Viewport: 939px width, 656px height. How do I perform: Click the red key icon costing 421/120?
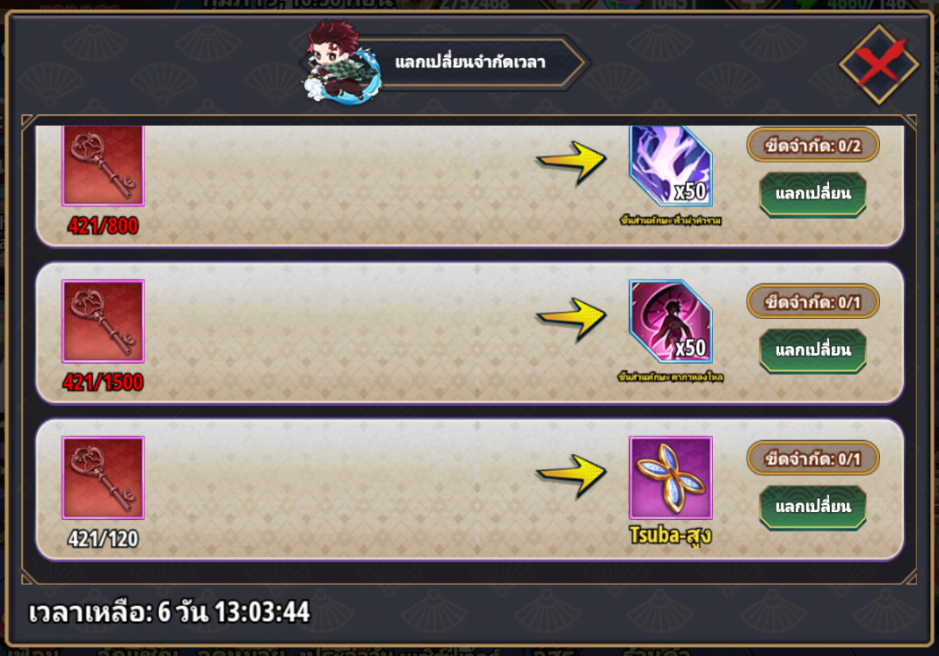pos(103,477)
